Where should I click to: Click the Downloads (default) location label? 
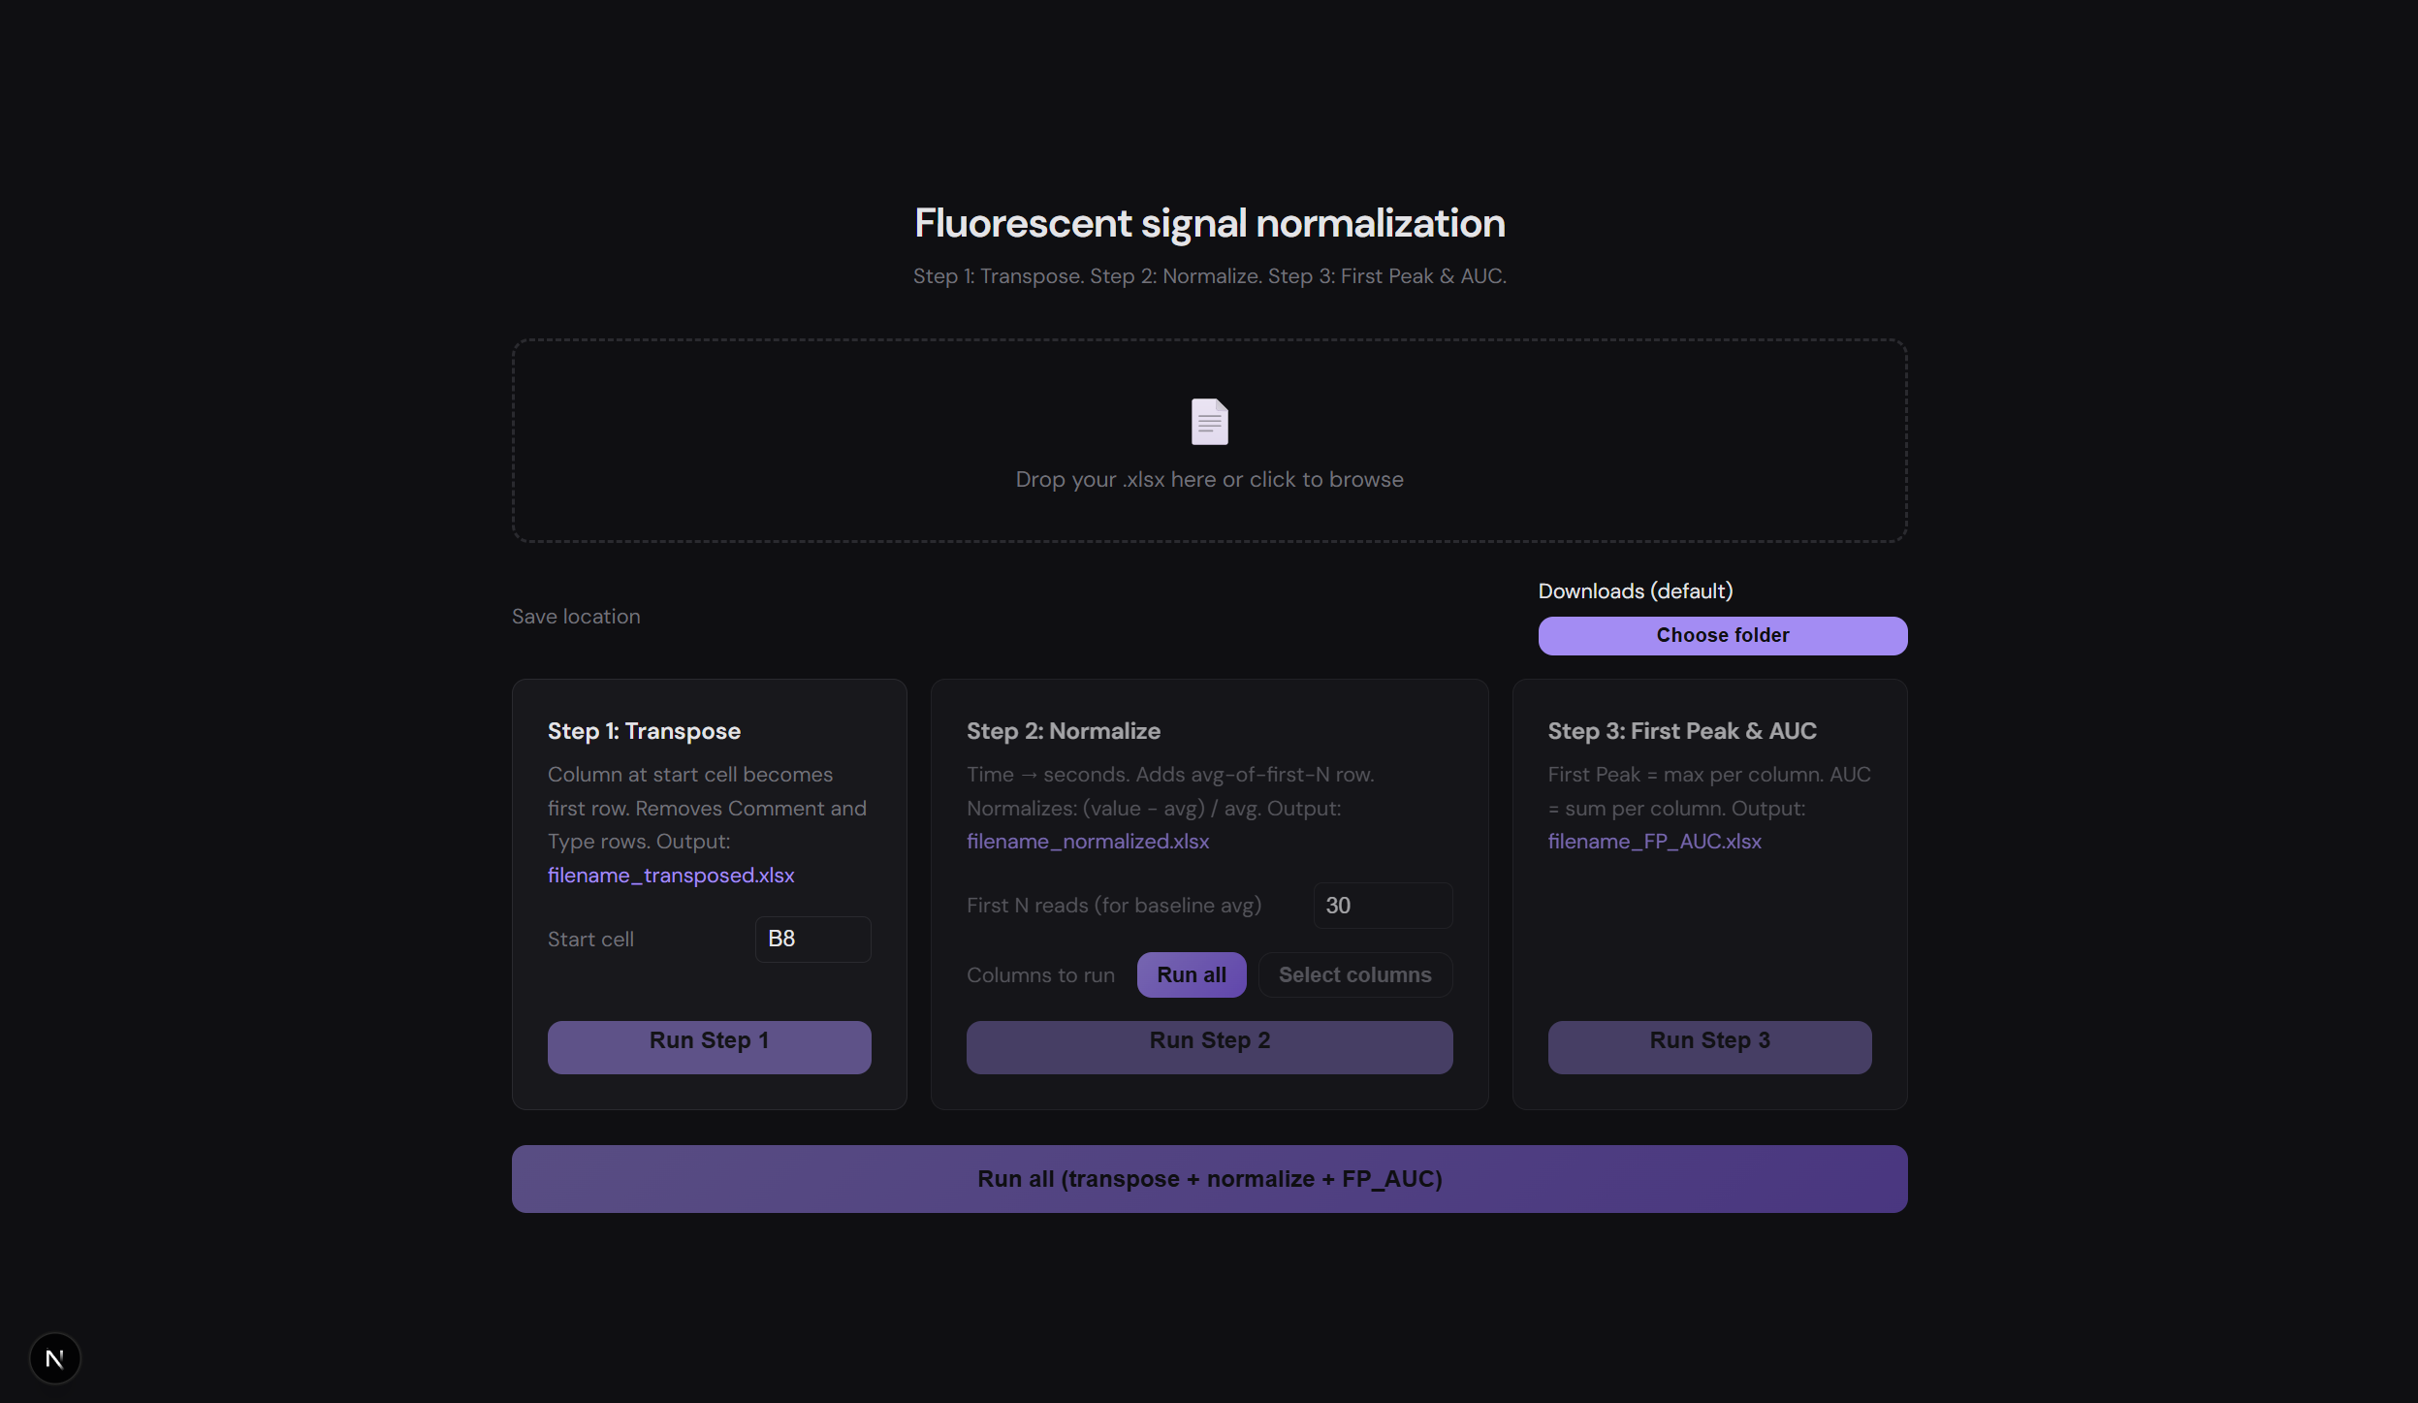click(x=1635, y=590)
